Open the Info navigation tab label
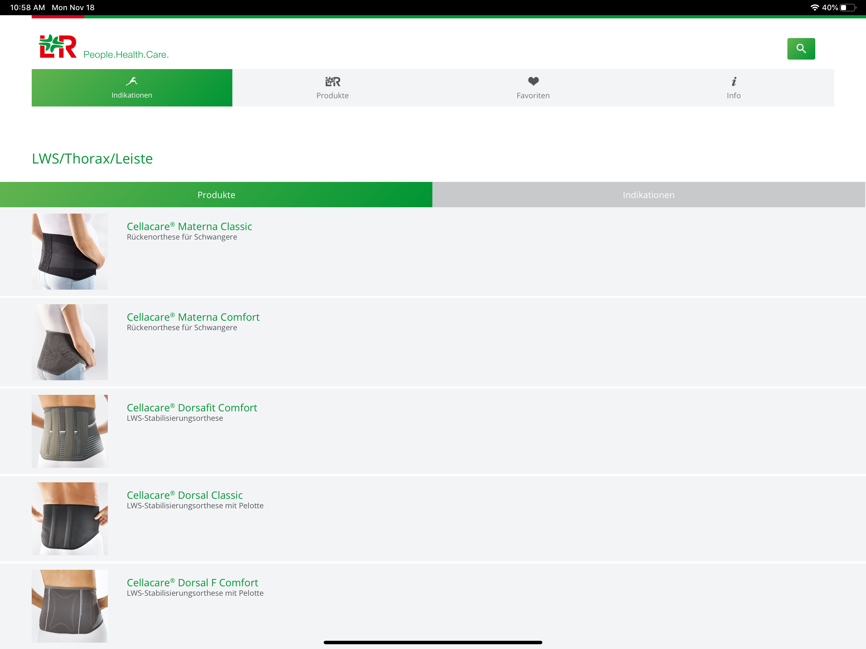Viewport: 866px width, 649px height. [x=734, y=95]
